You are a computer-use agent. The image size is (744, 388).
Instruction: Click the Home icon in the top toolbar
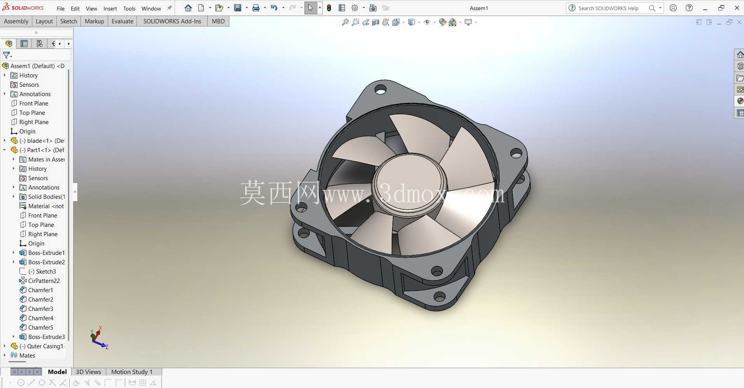coord(188,8)
